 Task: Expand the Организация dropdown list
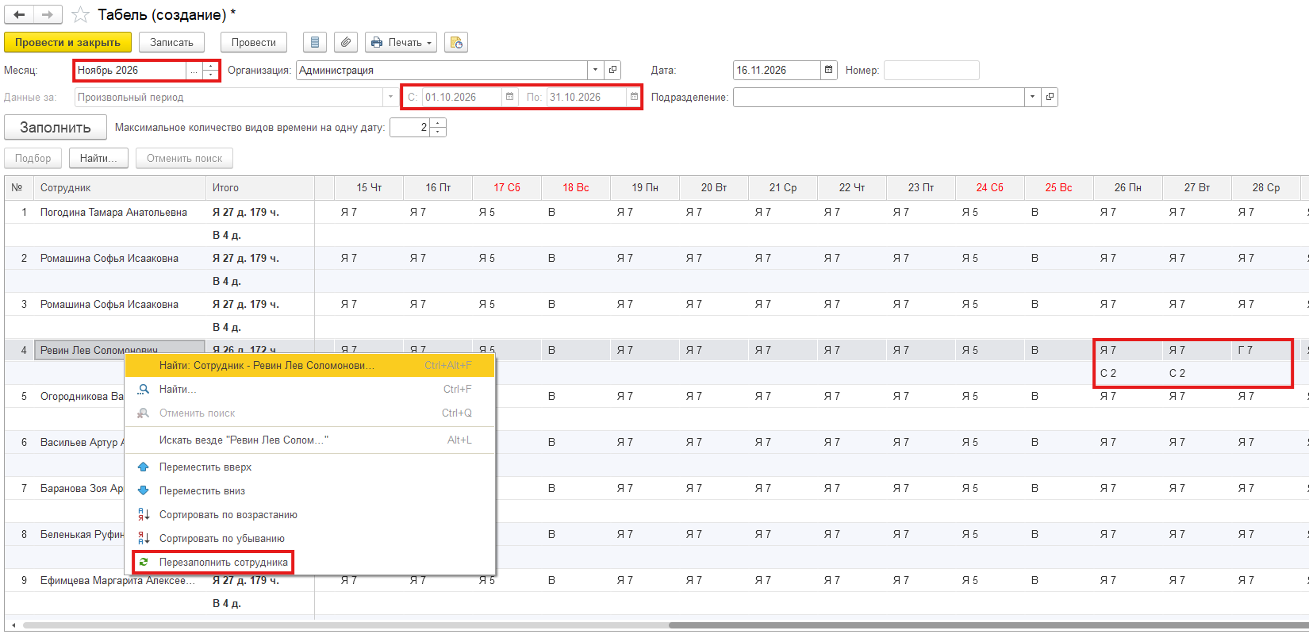(x=595, y=71)
